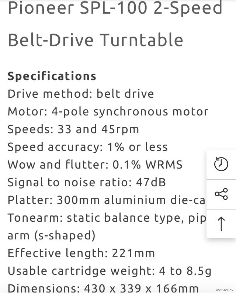Select the Speeds: 33 and 45rpm line

[73, 129]
